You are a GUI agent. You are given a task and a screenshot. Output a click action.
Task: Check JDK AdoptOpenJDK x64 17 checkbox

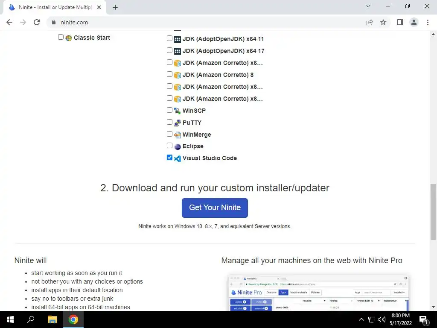point(169,50)
